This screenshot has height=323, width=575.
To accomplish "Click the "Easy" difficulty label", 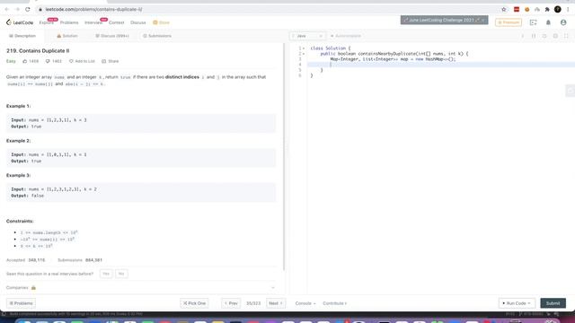I will [x=11, y=61].
